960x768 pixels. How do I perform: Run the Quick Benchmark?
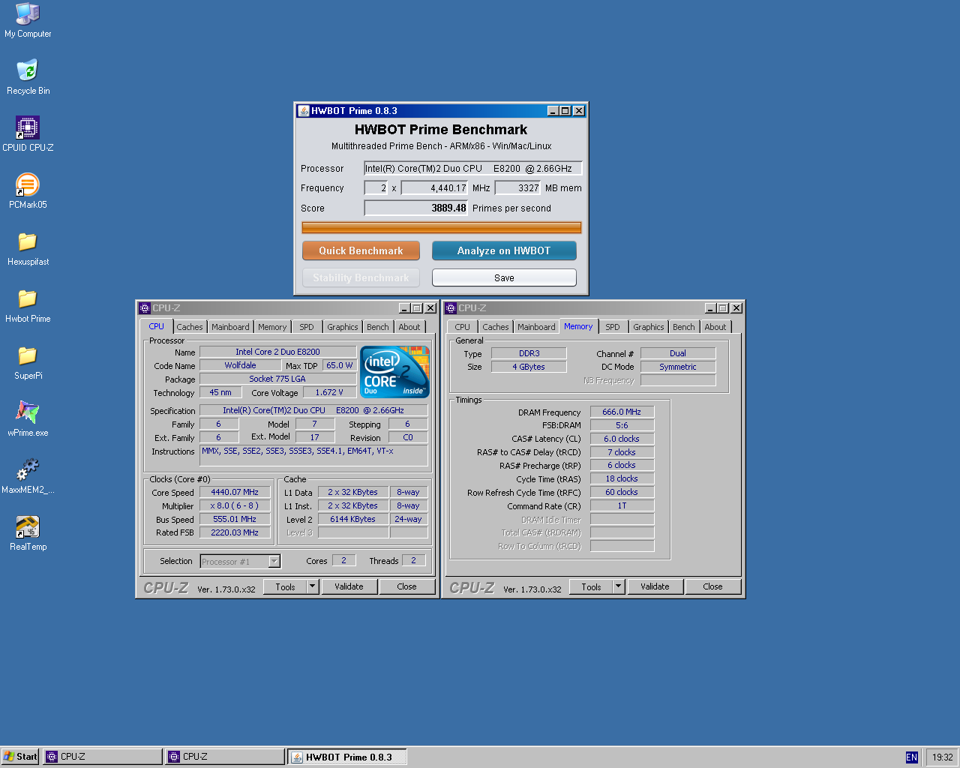tap(361, 250)
